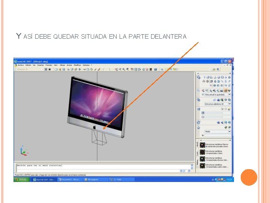
Task: Click the 3D Rotate gizmo icon
Action: pyautogui.click(x=207, y=81)
